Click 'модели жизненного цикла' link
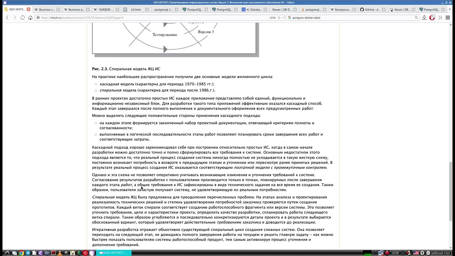Image resolution: width=455 pixels, height=256 pixels. [x=247, y=76]
